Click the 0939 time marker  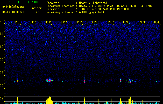pos(142,22)
